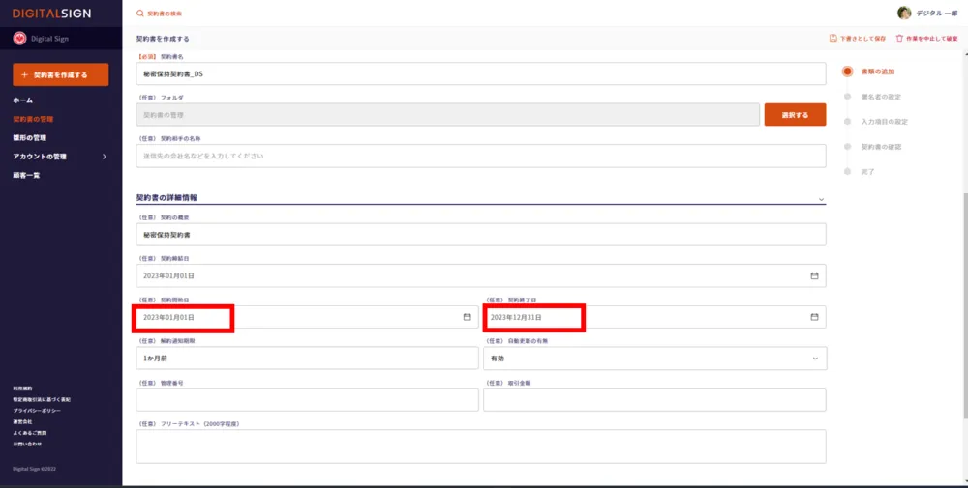Click the search magnifier icon for 契約書の検索
Image resolution: width=968 pixels, height=488 pixels.
click(x=140, y=14)
